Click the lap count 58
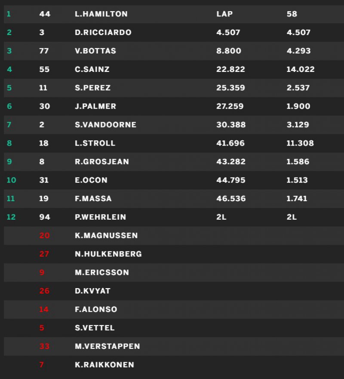 (x=292, y=14)
